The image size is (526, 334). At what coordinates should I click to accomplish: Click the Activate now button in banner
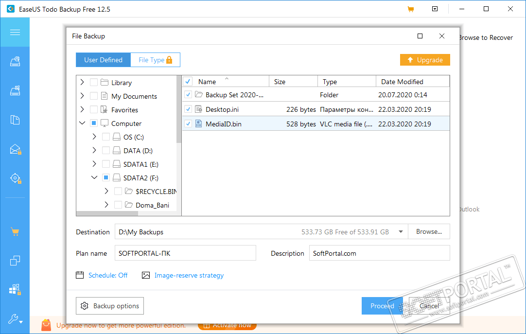(227, 325)
